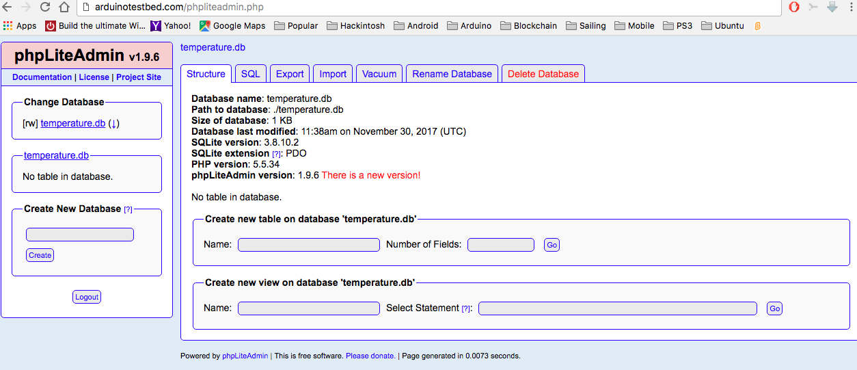Screen dimensions: 857x370
Task: Open the Mobile bookmarks folder
Action: coord(634,26)
